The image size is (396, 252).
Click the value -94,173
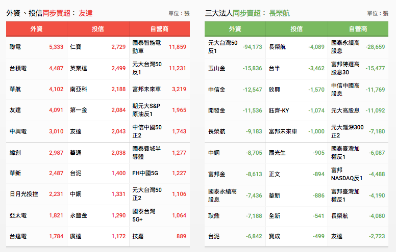[252, 47]
